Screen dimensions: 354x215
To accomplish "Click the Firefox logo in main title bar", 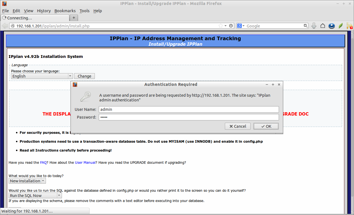I will coord(4,4).
